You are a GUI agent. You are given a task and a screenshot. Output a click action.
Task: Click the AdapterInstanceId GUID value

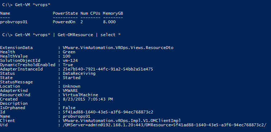coord(108,69)
